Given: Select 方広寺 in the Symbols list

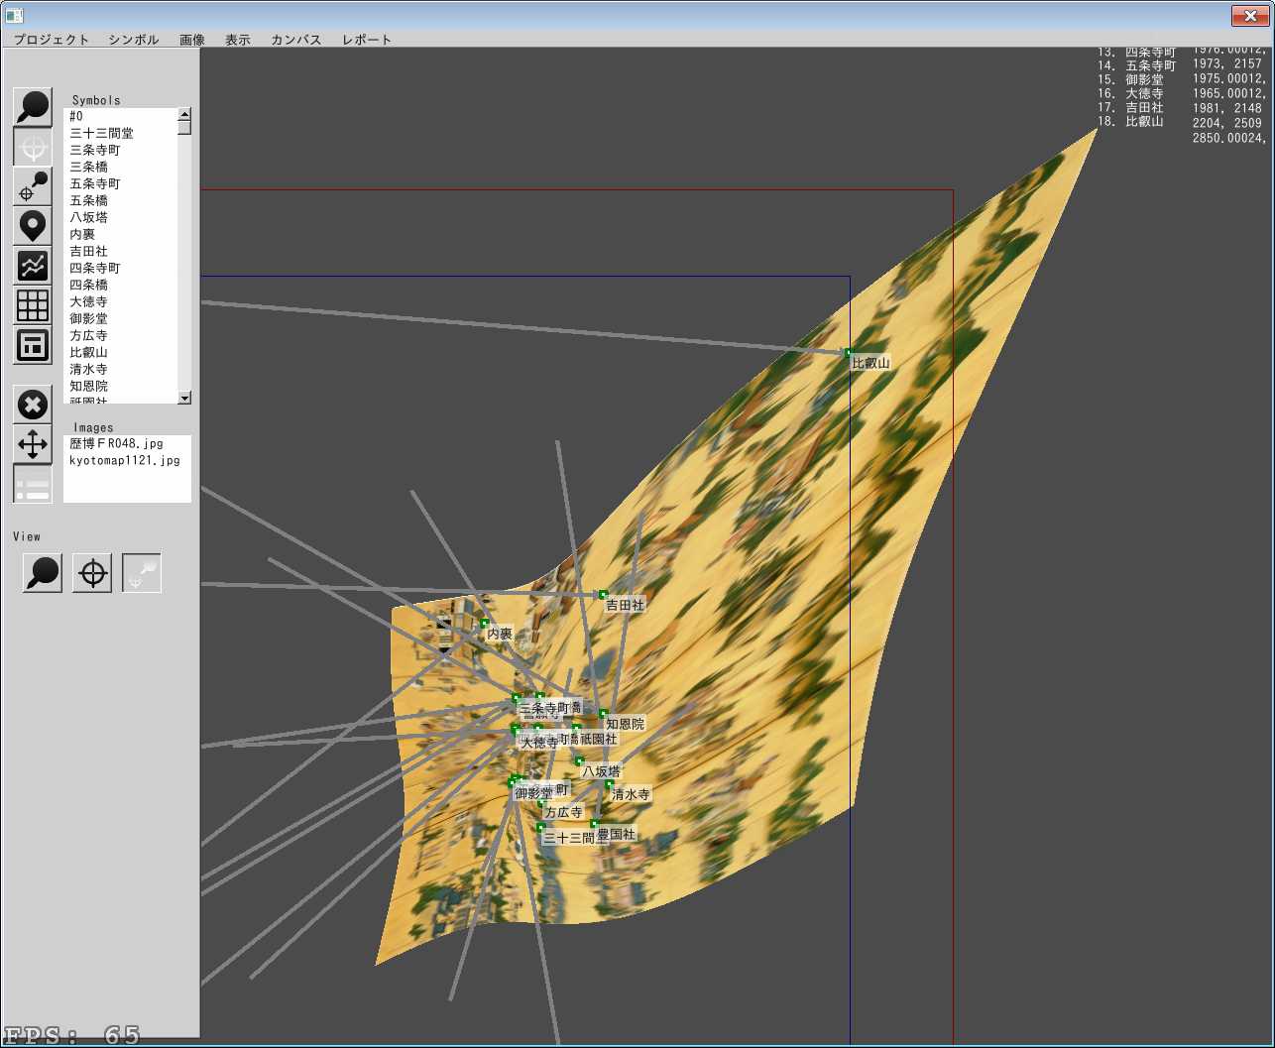Looking at the screenshot, I should pos(120,335).
